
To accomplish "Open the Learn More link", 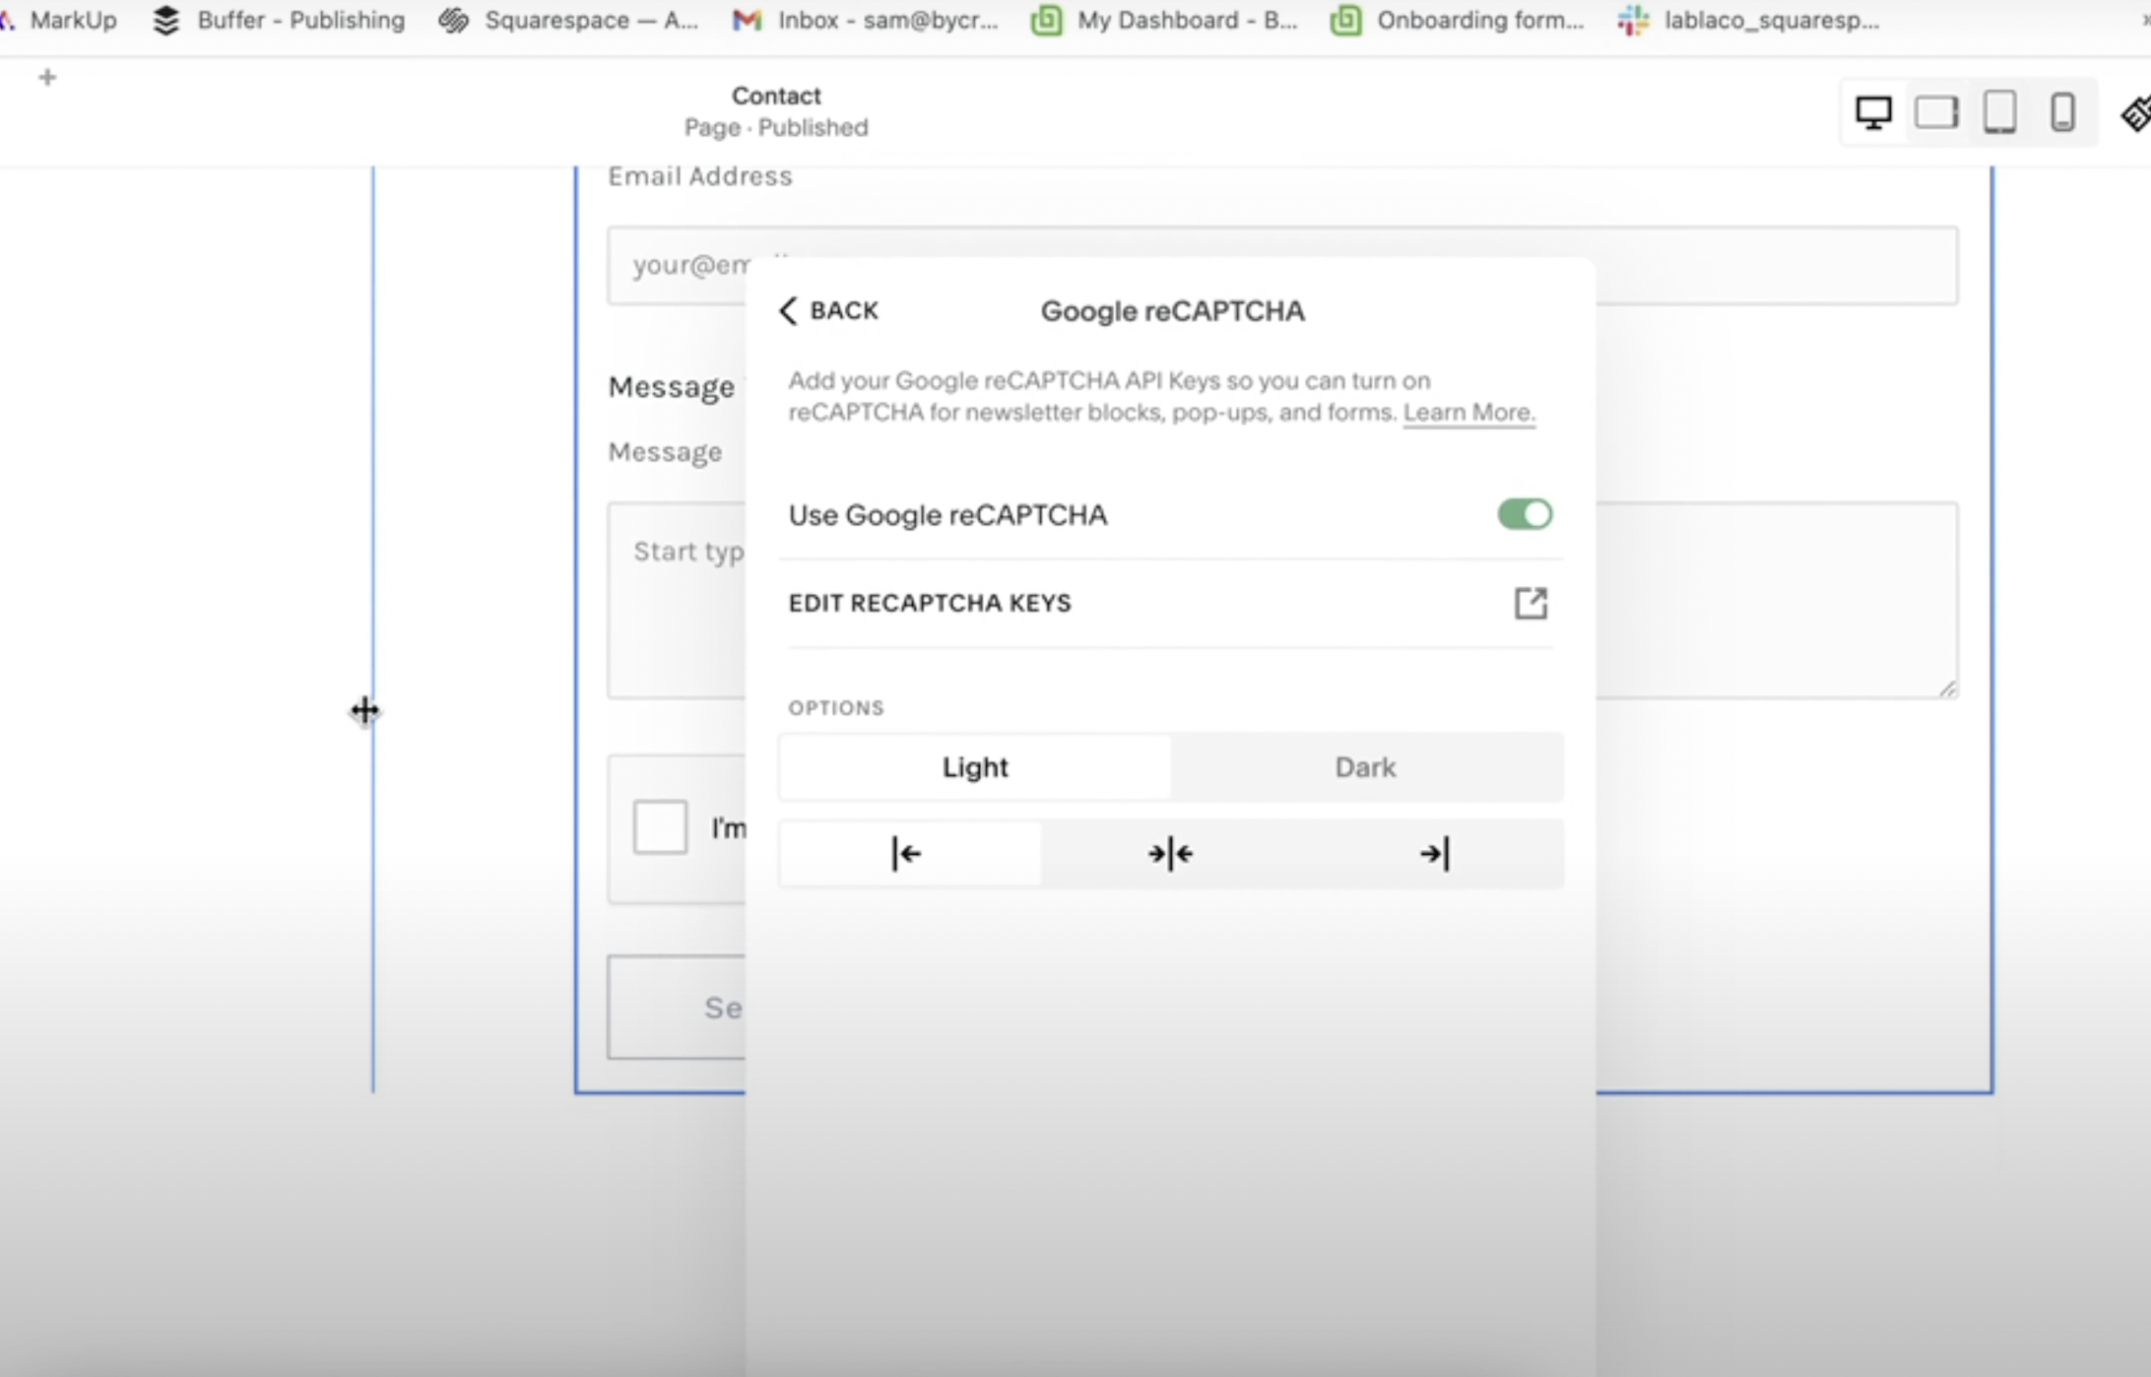I will [1468, 412].
